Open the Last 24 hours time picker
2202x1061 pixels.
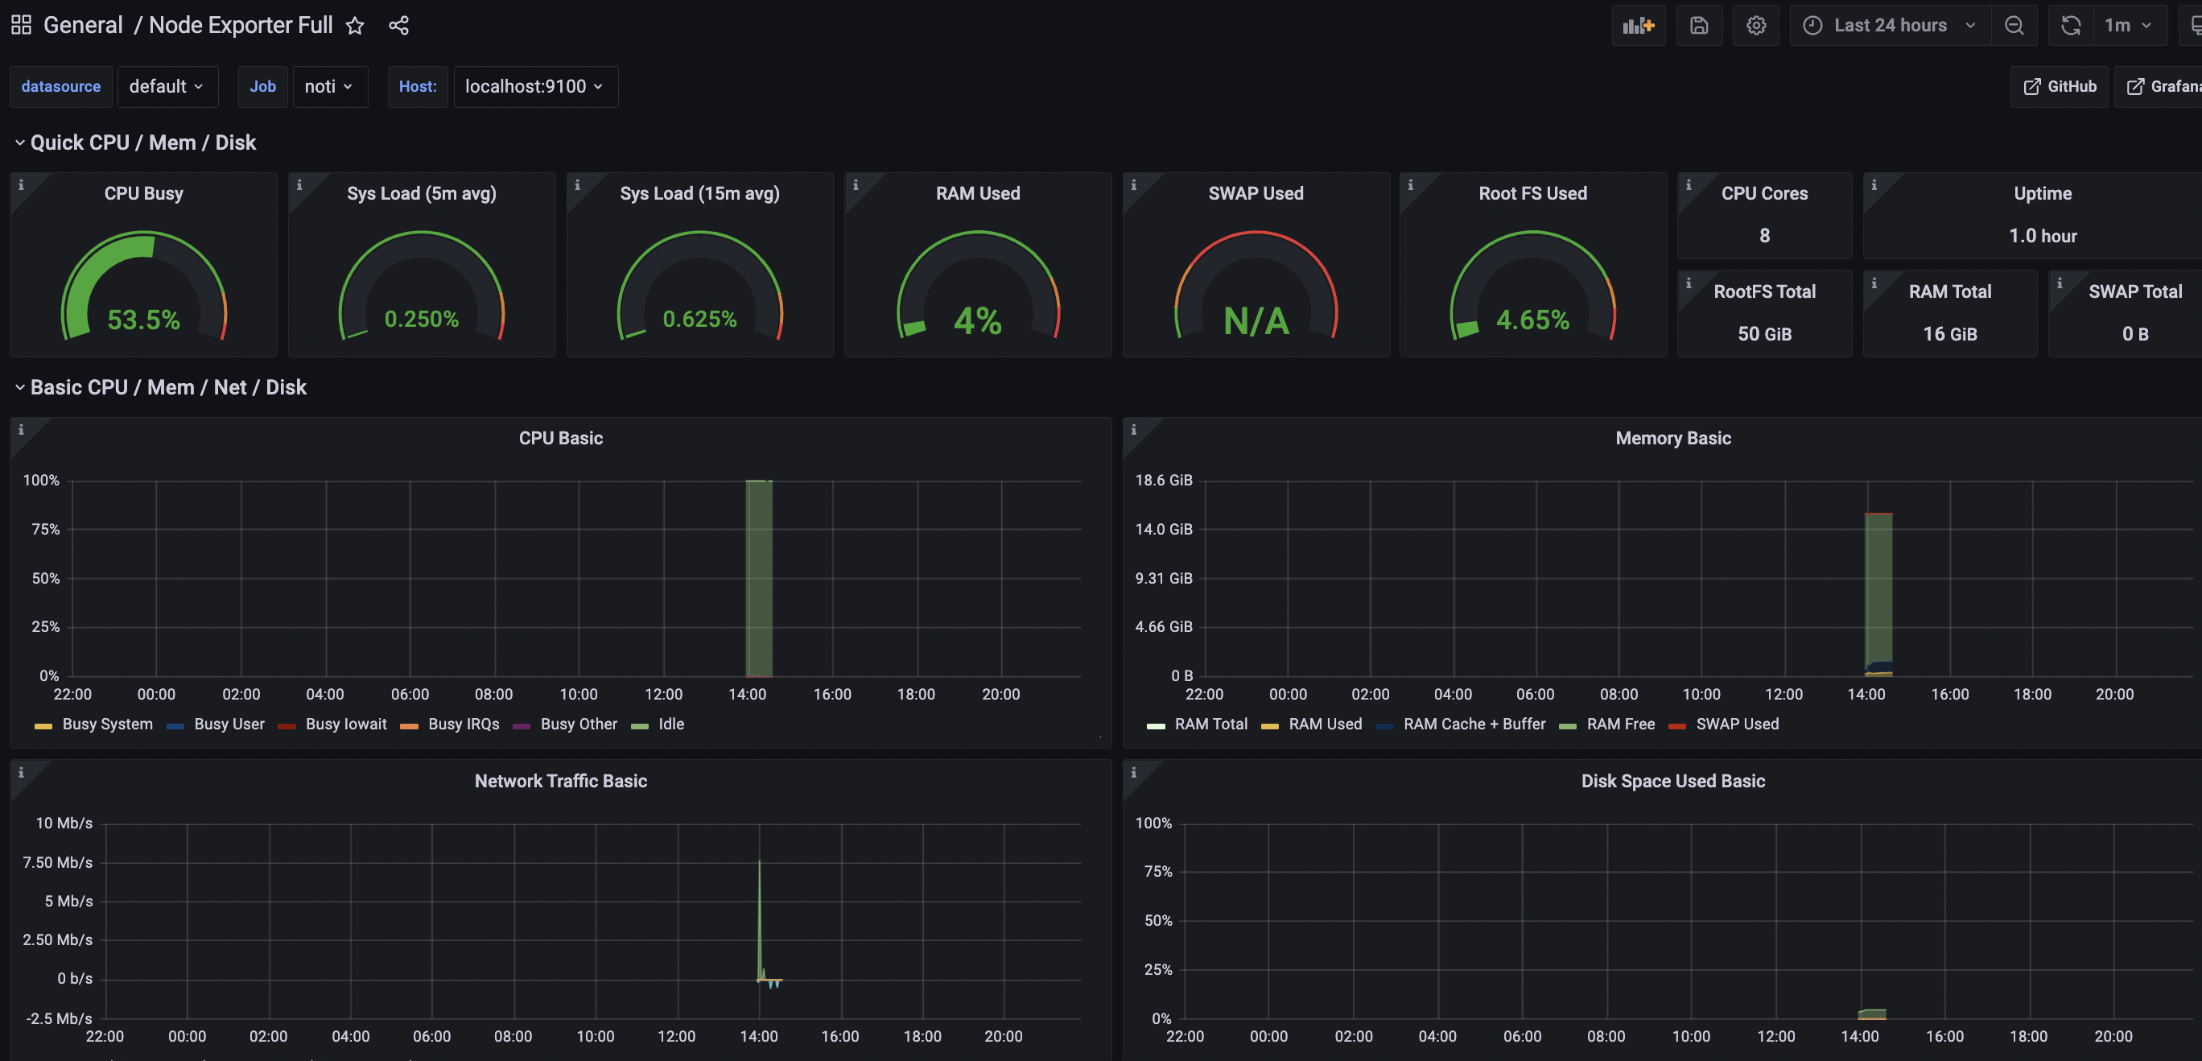1889,26
